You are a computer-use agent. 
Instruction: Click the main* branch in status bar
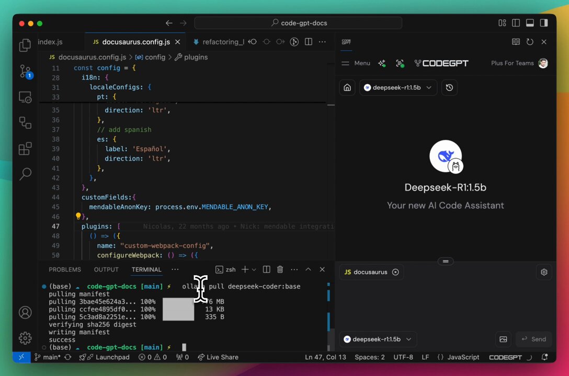click(48, 357)
